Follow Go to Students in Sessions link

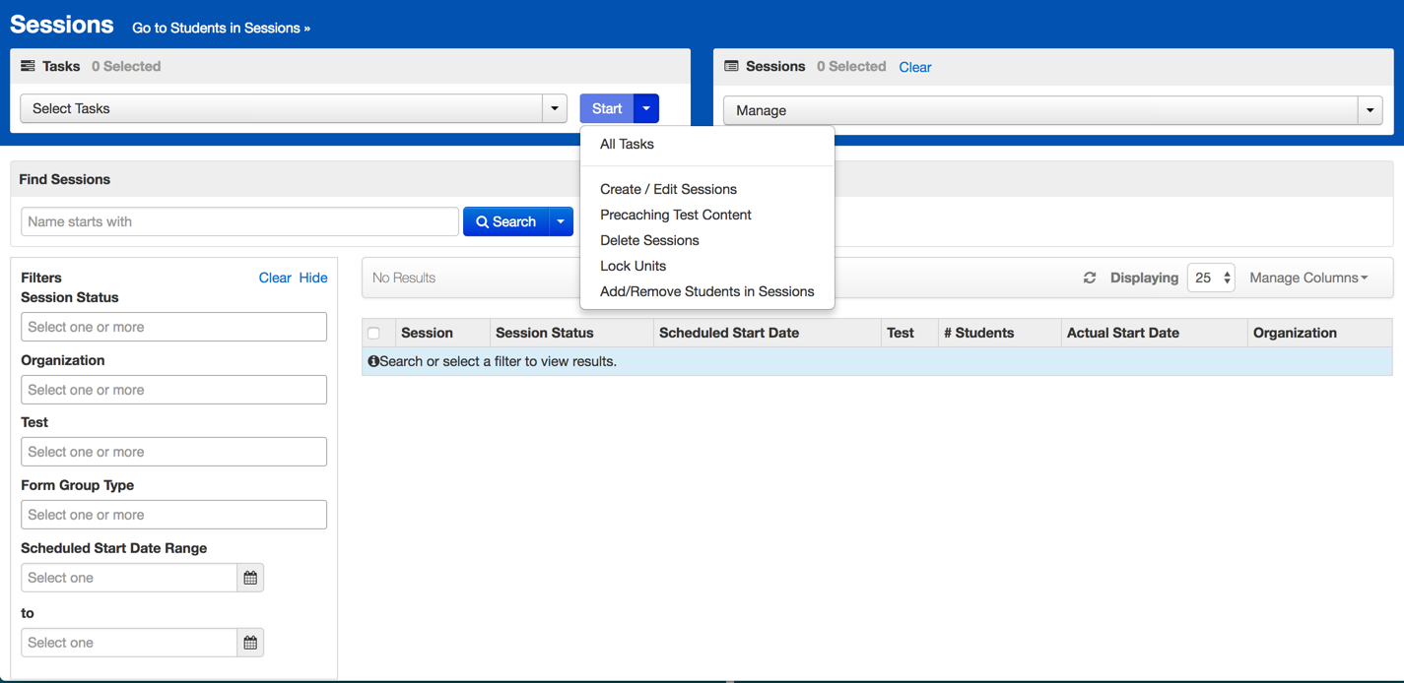pyautogui.click(x=221, y=28)
